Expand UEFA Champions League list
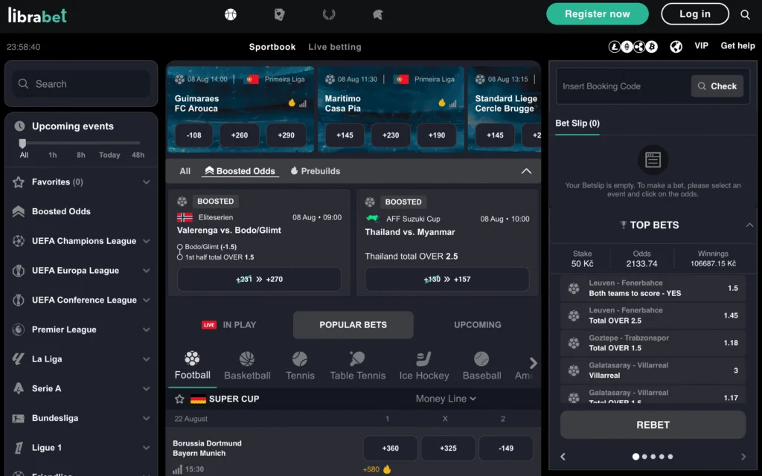Screen dimensions: 762x476 147,241
